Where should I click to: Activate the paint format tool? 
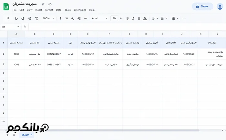(x=36, y=18)
